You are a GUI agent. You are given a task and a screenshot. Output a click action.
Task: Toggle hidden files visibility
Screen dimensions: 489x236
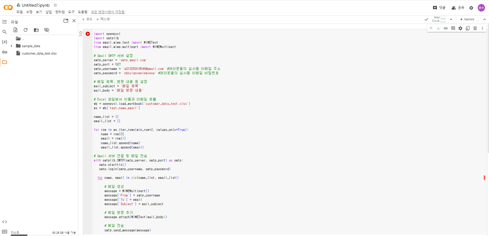[46, 30]
